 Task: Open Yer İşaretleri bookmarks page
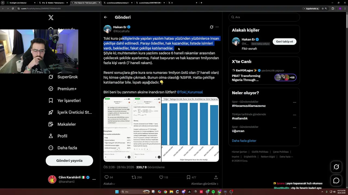[64, 100]
